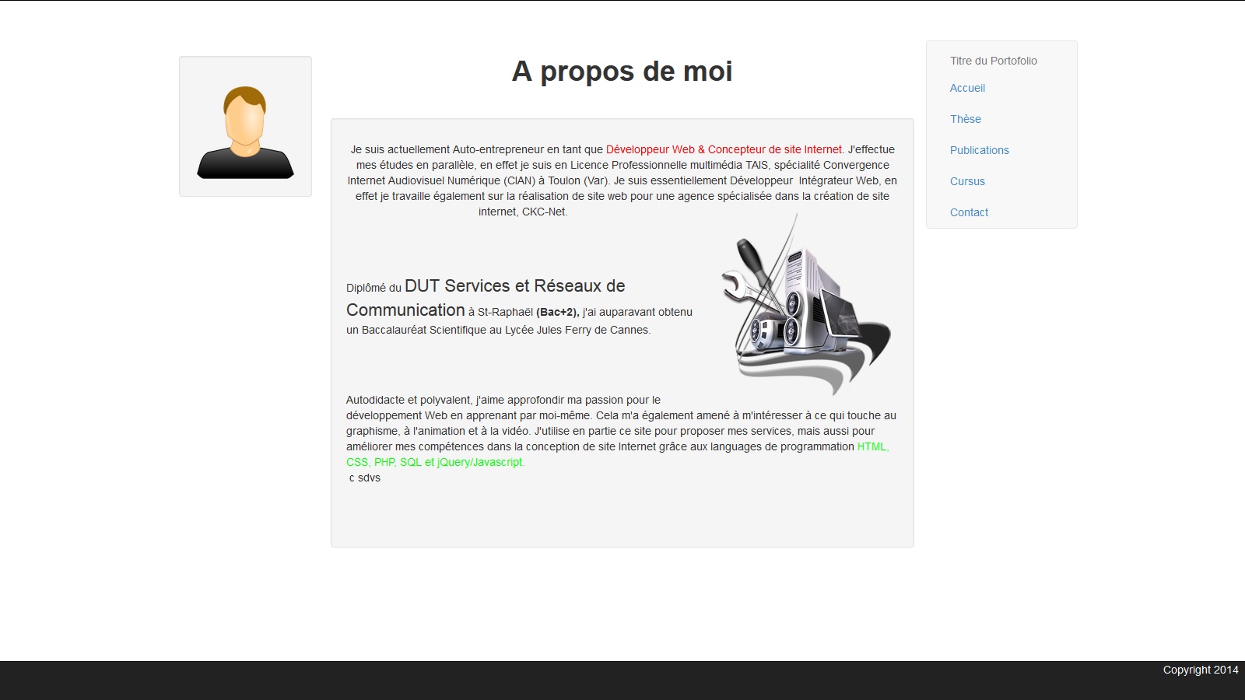Click 'Licence Professionnelle multimédia TAIS' text
The width and height of the screenshot is (1245, 700).
coord(669,165)
